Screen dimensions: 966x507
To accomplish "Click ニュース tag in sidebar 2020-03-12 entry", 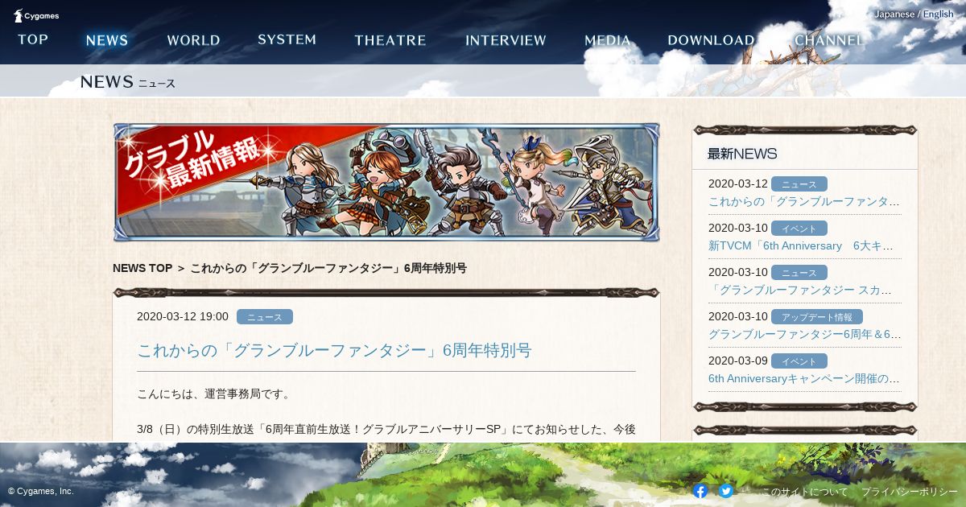I will (799, 184).
